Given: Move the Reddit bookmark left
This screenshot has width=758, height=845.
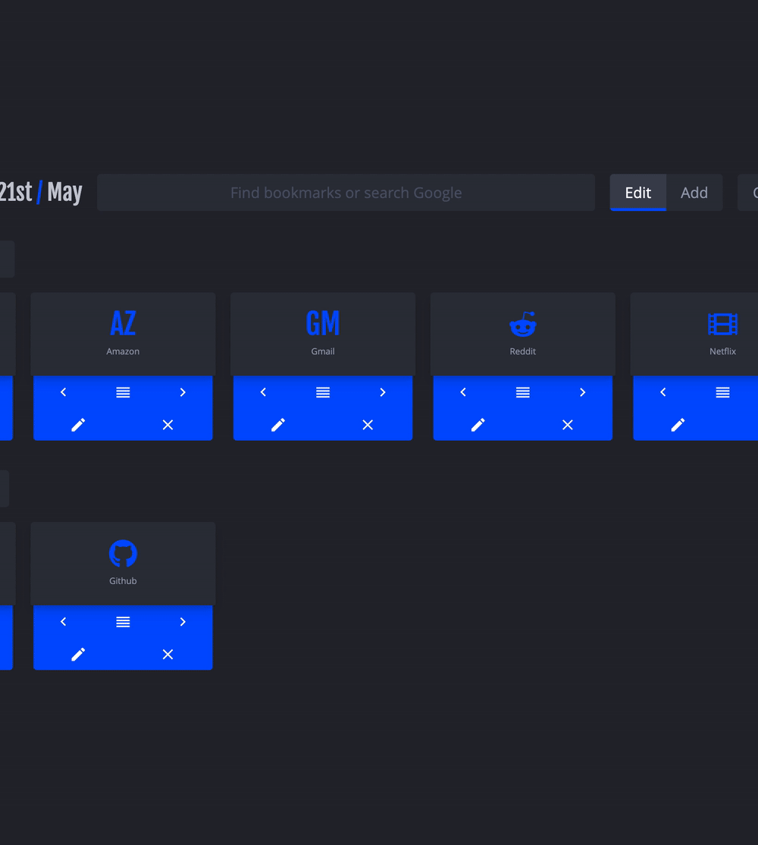Looking at the screenshot, I should click(463, 392).
